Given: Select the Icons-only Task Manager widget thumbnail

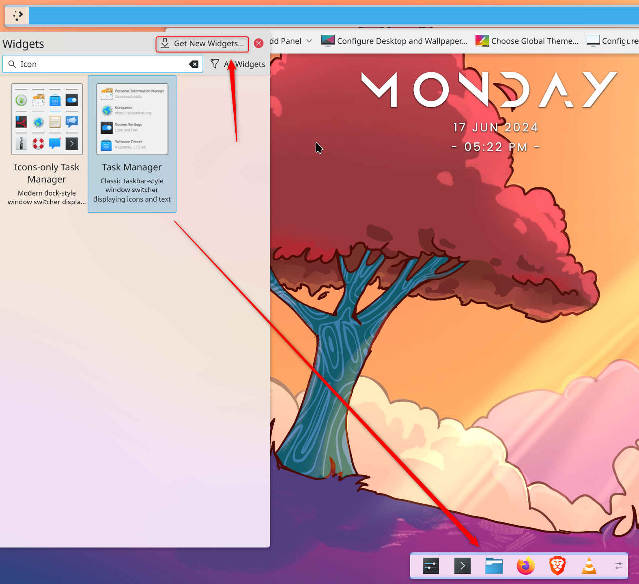Looking at the screenshot, I should coord(47,119).
